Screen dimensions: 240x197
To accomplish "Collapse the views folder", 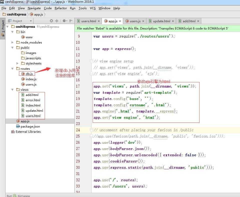I will 12,89.
